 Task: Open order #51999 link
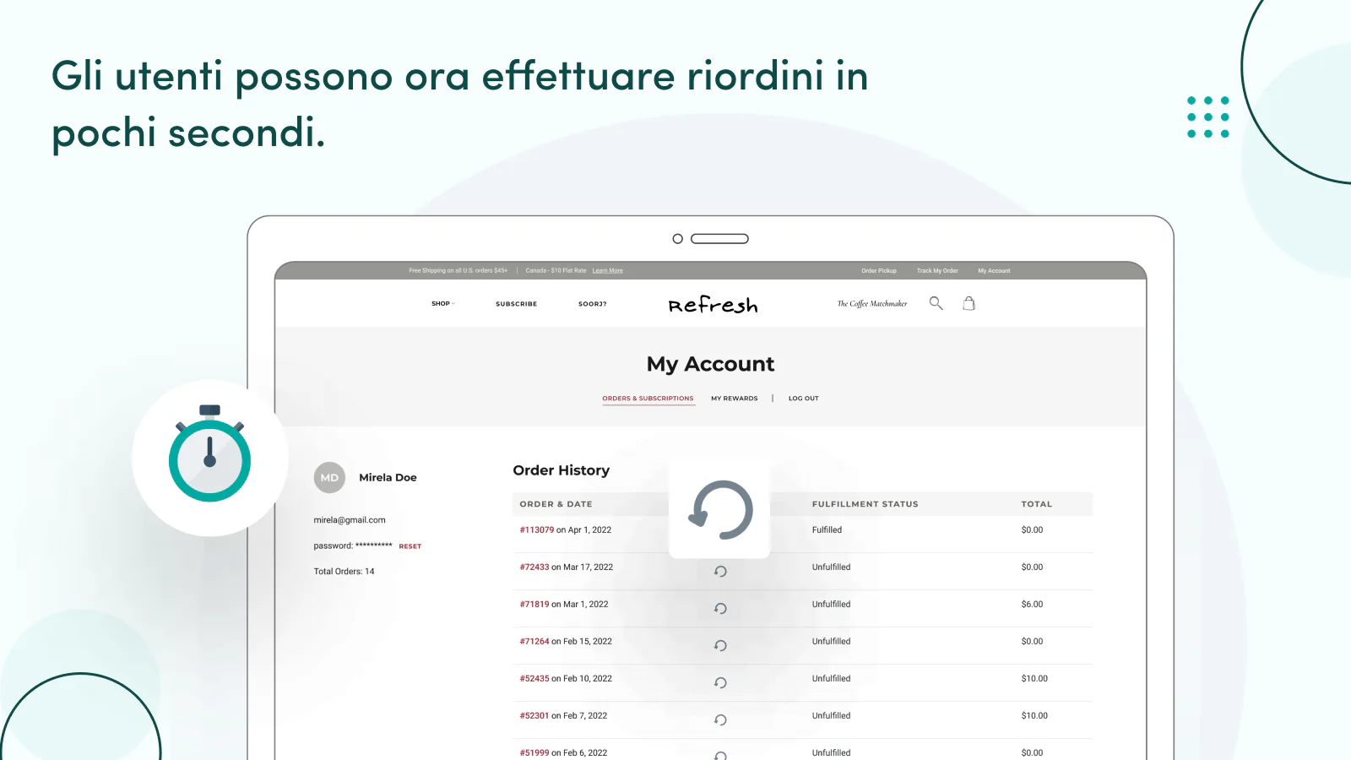(534, 753)
